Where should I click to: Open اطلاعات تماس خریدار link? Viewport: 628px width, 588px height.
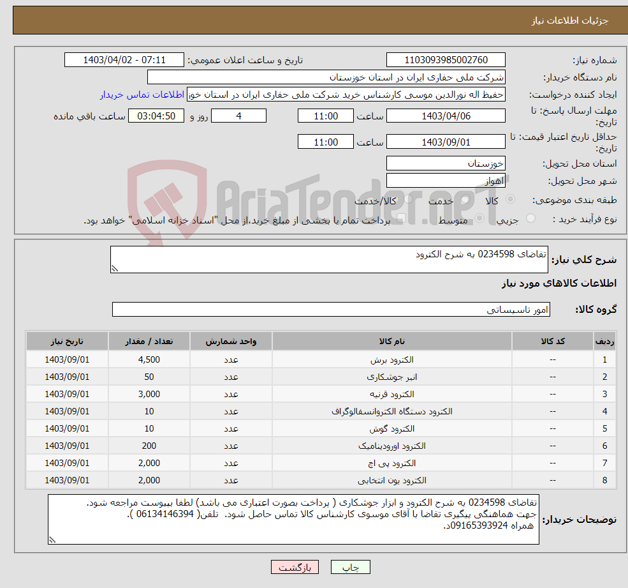tap(142, 94)
